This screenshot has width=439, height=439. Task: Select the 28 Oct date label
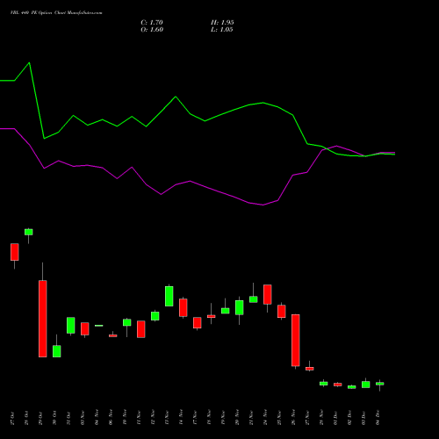click(x=26, y=418)
